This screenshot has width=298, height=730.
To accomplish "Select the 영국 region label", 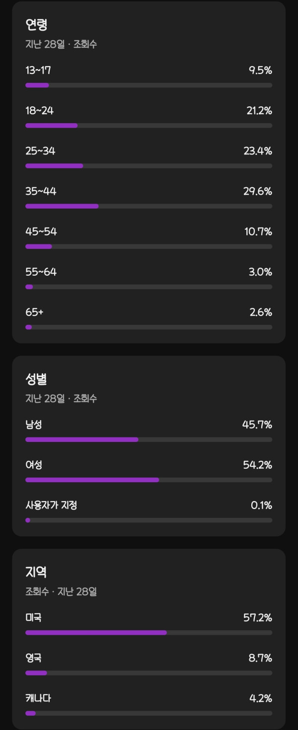I will point(34,658).
